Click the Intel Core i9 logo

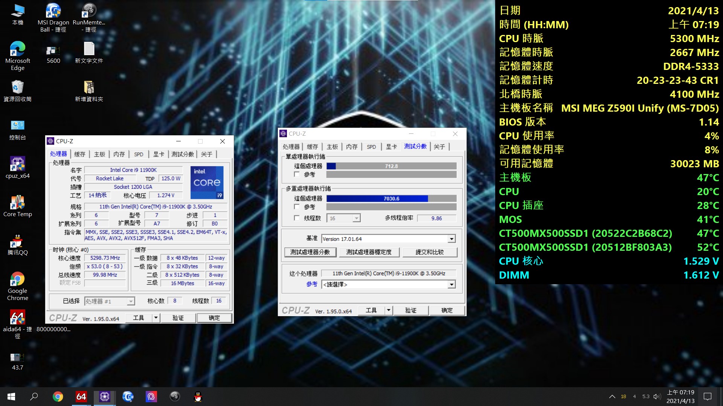tap(207, 182)
